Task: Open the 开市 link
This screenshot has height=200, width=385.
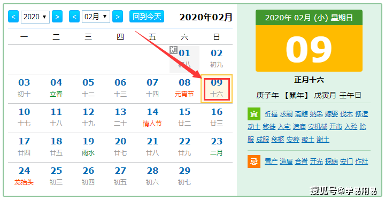Action: (336, 127)
